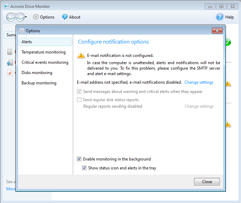Click the lower warning triangle behind the dialog
This screenshot has height=203, width=241.
(x=229, y=124)
